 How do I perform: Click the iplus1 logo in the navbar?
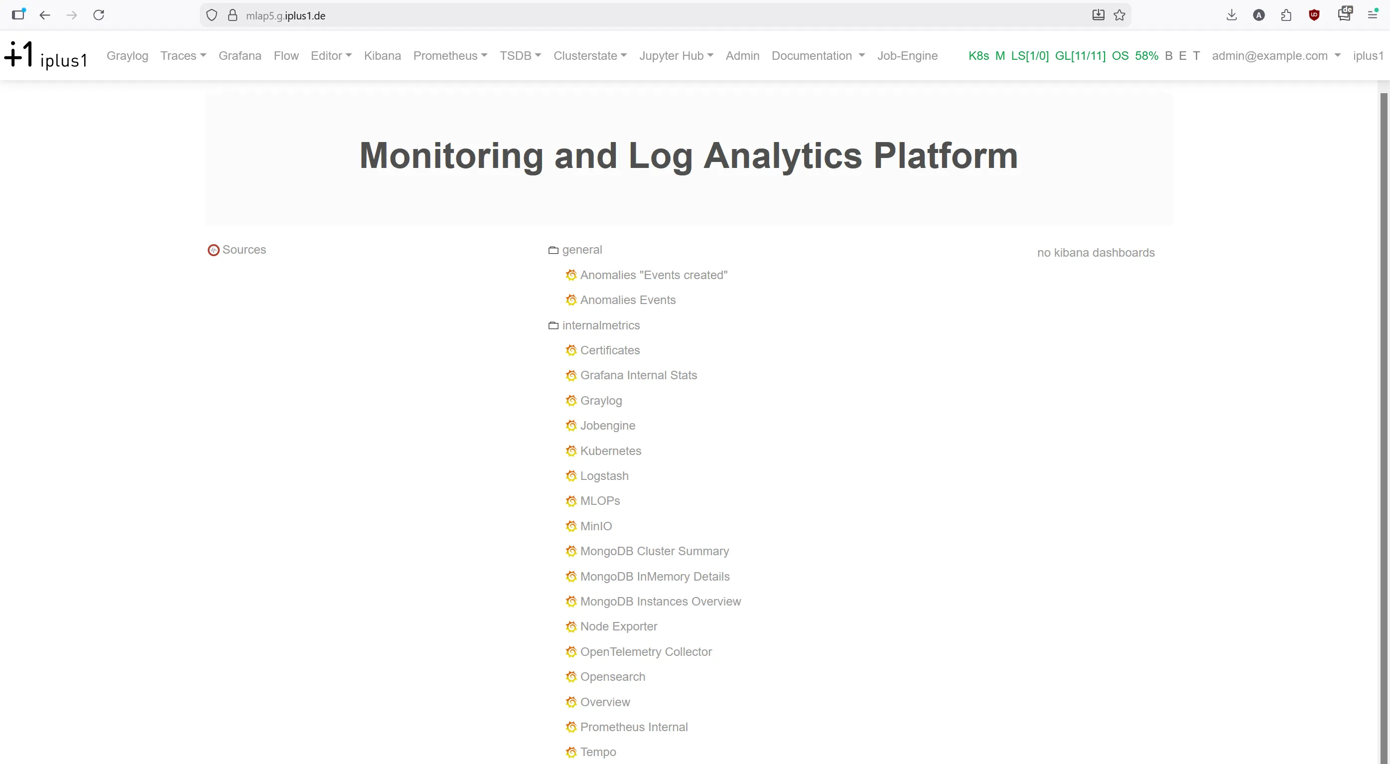45,54
